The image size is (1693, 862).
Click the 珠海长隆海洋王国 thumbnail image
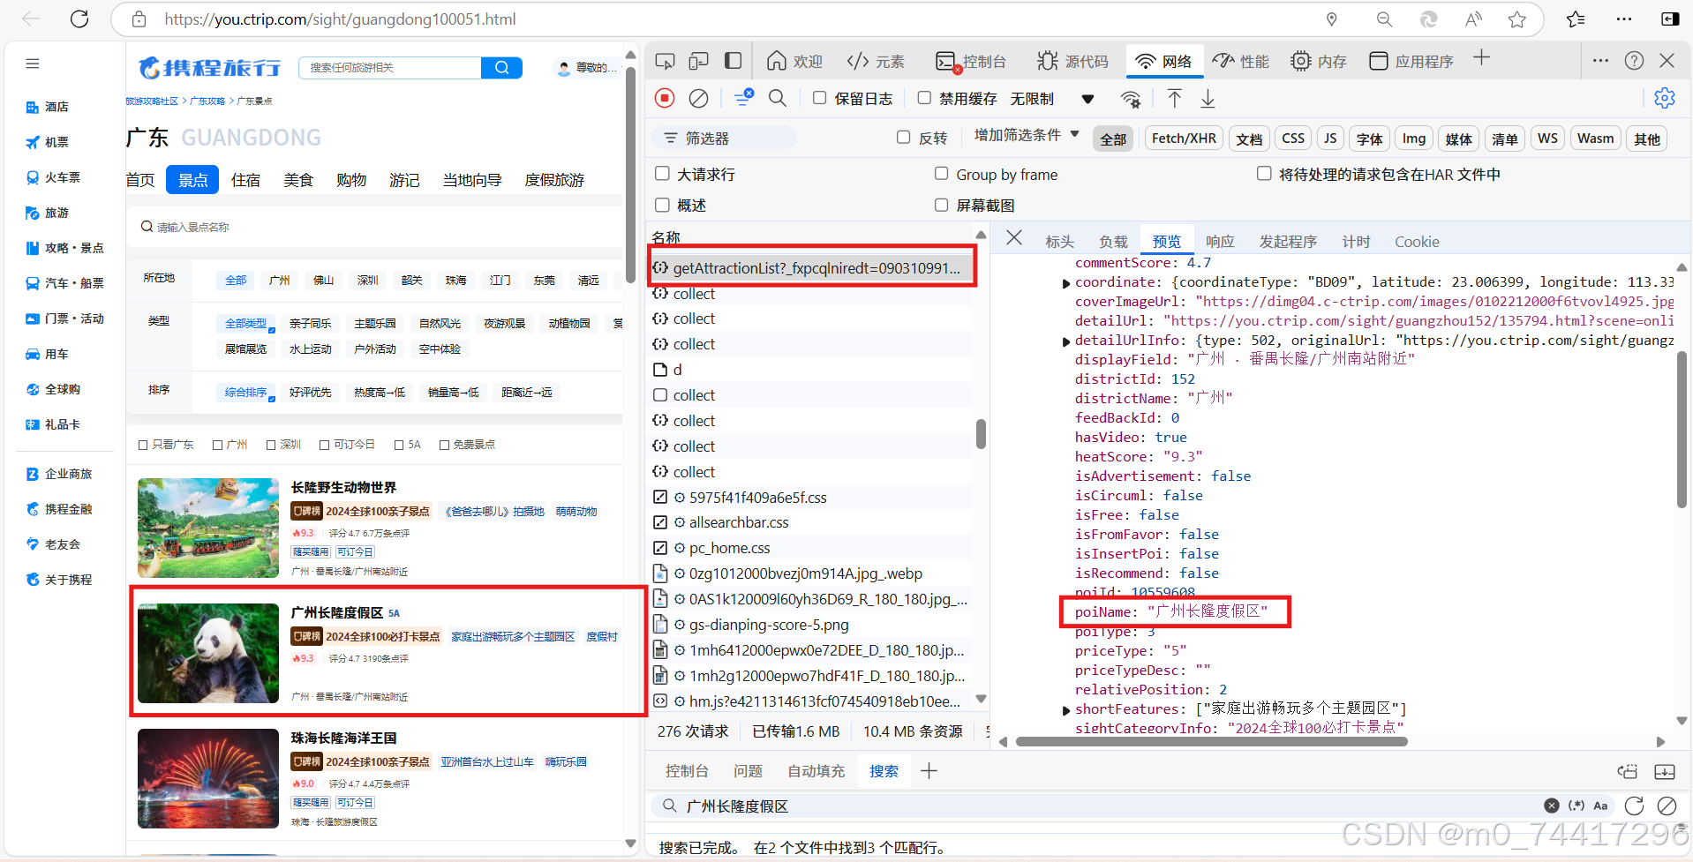tap(208, 778)
